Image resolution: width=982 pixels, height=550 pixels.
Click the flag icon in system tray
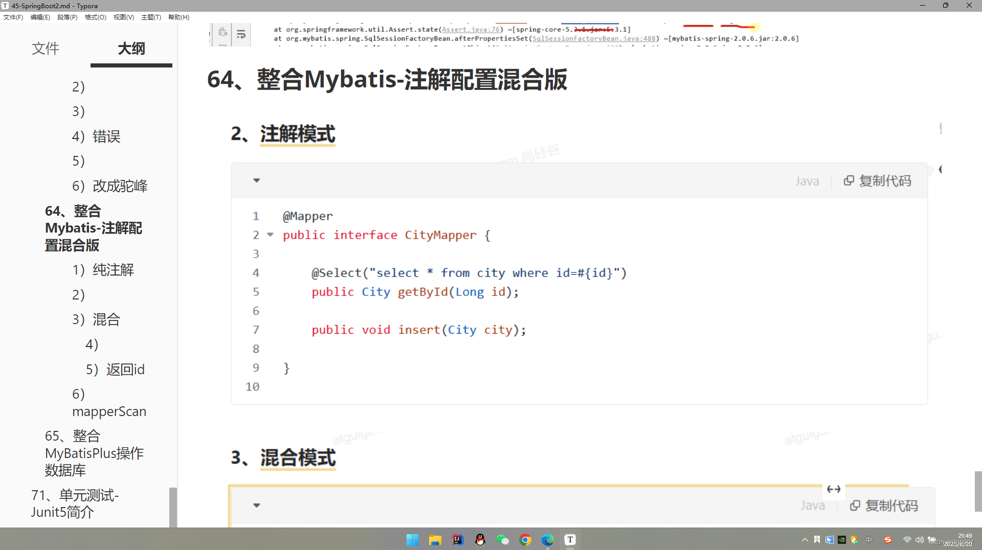[817, 540]
